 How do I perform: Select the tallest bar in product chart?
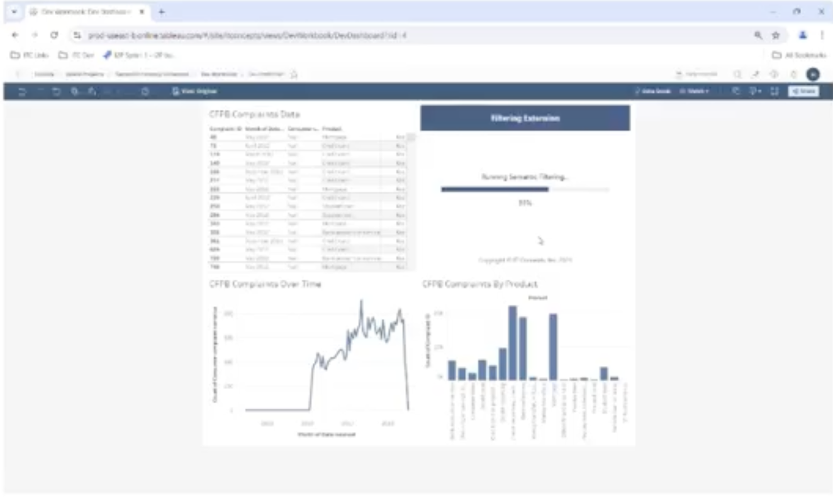[x=513, y=343]
